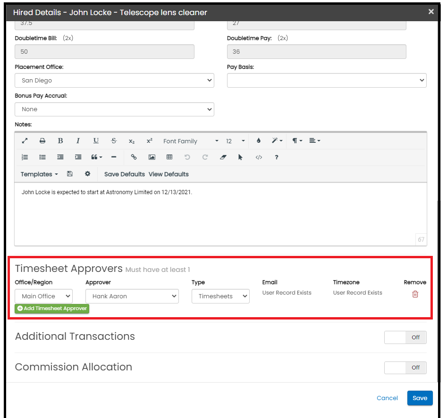Click the undo icon
Viewport: 447px width, 418px height.
[x=187, y=157]
